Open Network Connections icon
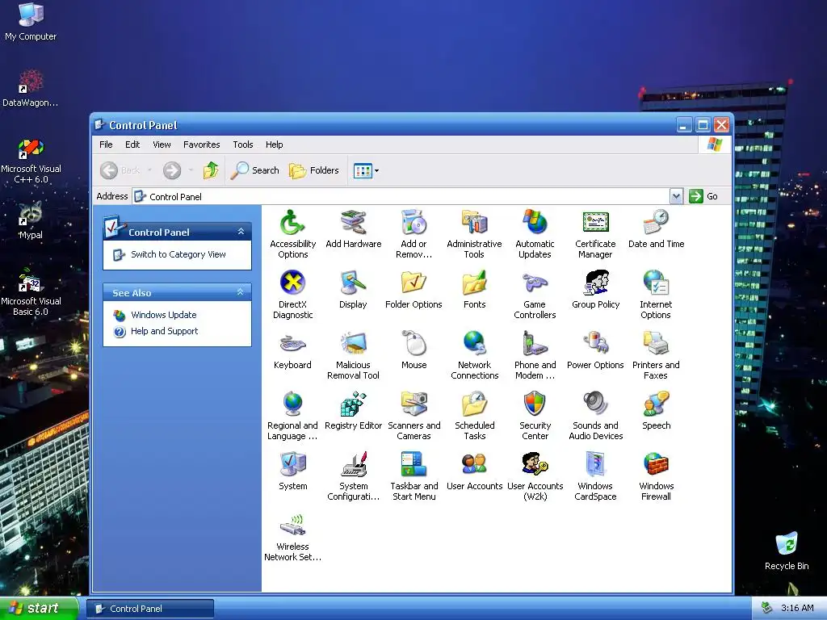 tap(474, 355)
